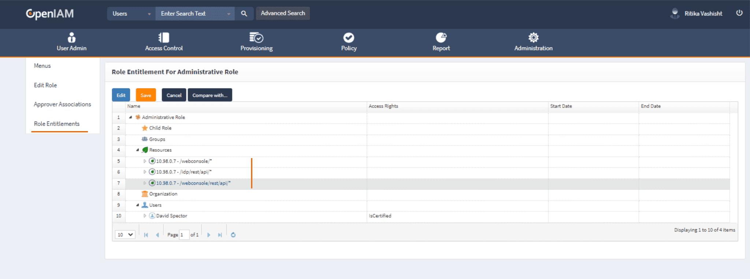
Task: Open the Report pie chart icon
Action: (441, 38)
